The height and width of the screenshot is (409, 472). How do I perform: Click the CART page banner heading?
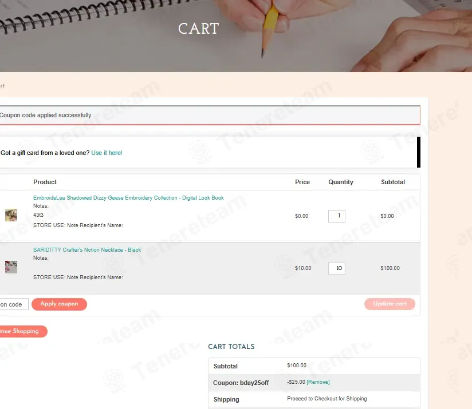pos(198,29)
